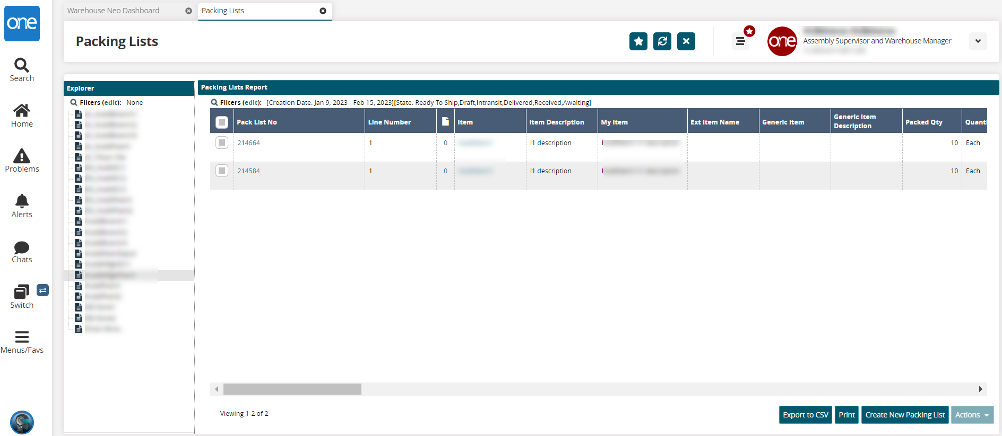Open pack list 214664
The width and height of the screenshot is (1002, 436).
248,143
